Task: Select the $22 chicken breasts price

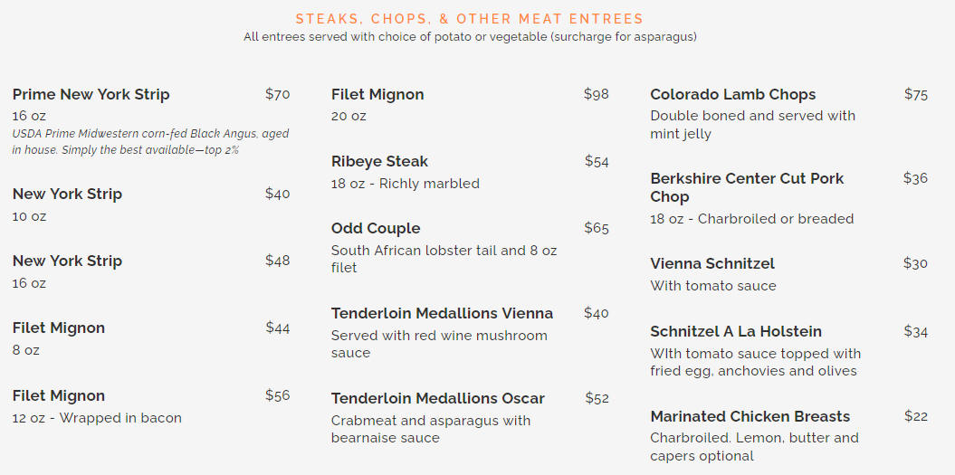Action: (916, 416)
